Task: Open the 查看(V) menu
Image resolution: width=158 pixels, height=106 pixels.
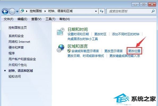Action: [x=36, y=19]
